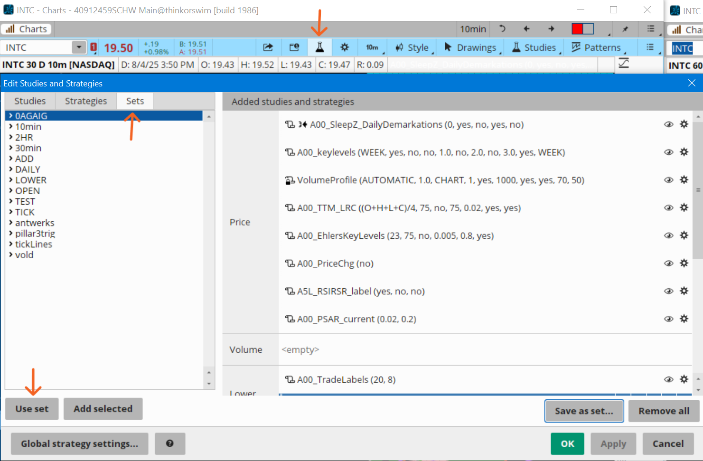Click the Remove all button
703x461 pixels.
pyautogui.click(x=664, y=411)
